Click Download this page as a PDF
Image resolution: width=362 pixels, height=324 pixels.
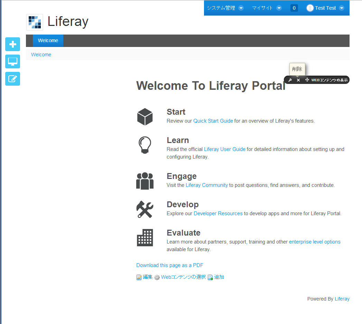(170, 265)
